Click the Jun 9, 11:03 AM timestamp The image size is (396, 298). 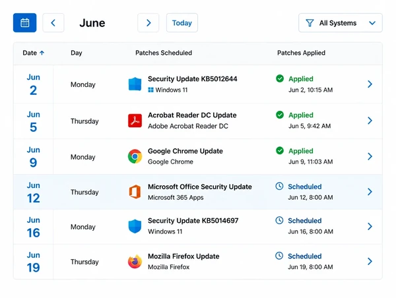coord(310,162)
